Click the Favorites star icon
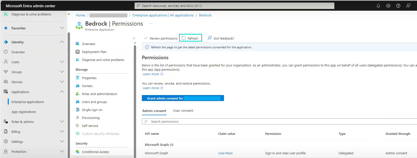The width and height of the screenshot is (417, 158). [6, 28]
